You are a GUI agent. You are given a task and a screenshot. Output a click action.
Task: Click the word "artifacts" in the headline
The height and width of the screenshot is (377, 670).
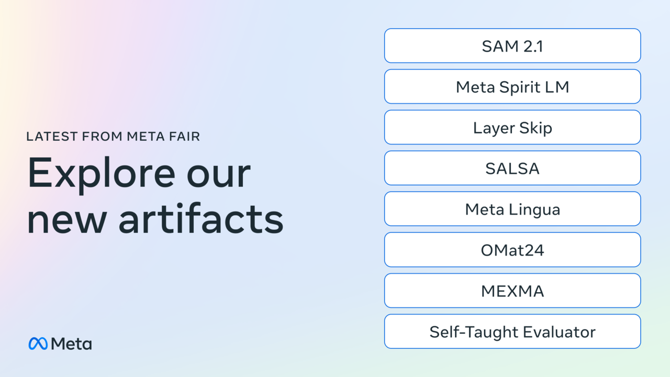201,219
